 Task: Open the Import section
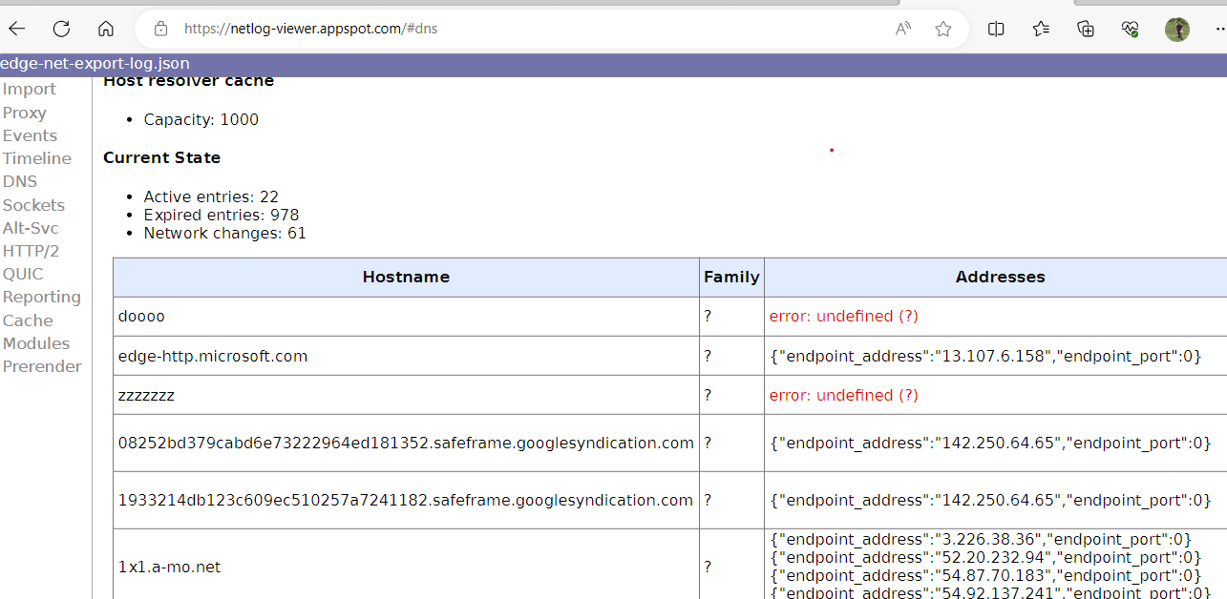(29, 89)
